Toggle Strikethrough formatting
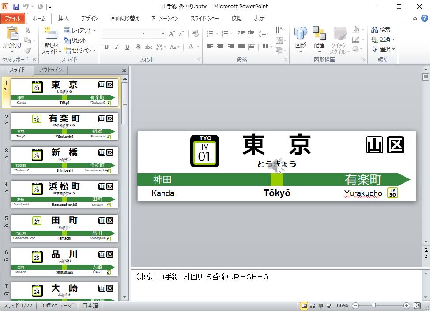The width and height of the screenshot is (430, 311). [x=149, y=47]
